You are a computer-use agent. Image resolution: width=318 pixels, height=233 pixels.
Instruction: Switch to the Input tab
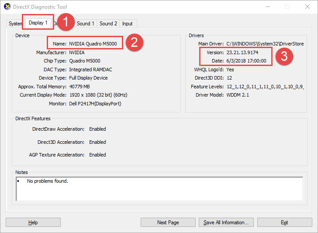pyautogui.click(x=127, y=24)
